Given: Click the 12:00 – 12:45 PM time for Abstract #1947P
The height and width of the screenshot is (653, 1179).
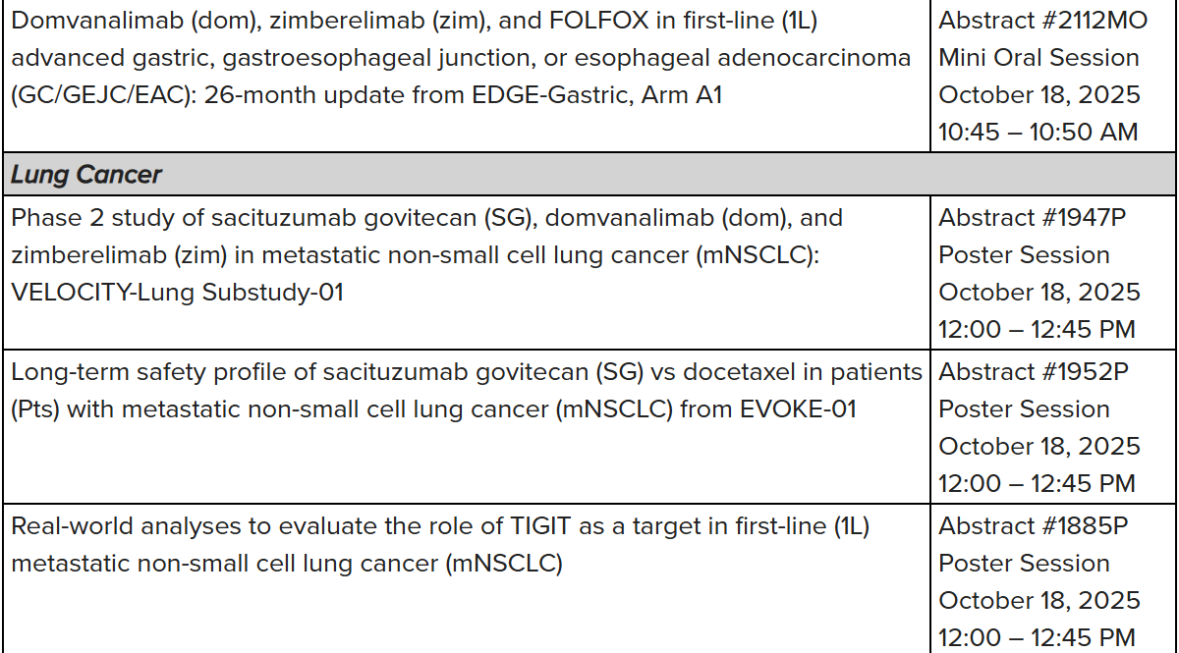Looking at the screenshot, I should (x=1037, y=329).
